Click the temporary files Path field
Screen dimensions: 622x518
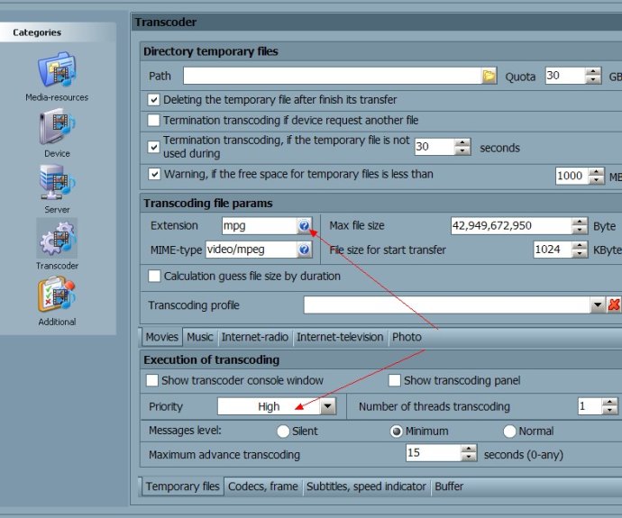[333, 76]
